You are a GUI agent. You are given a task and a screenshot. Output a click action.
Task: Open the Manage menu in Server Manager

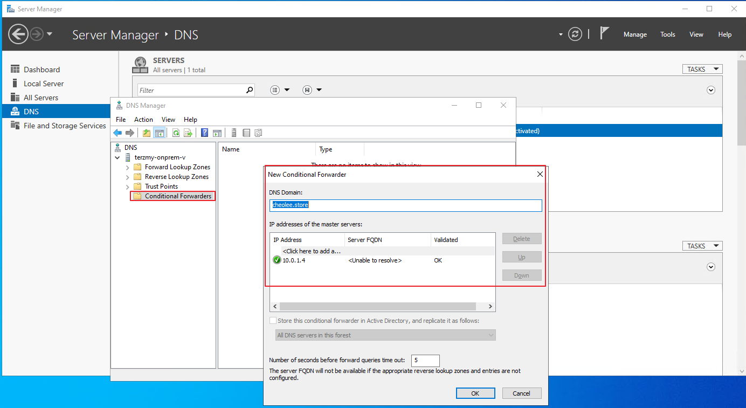[635, 34]
